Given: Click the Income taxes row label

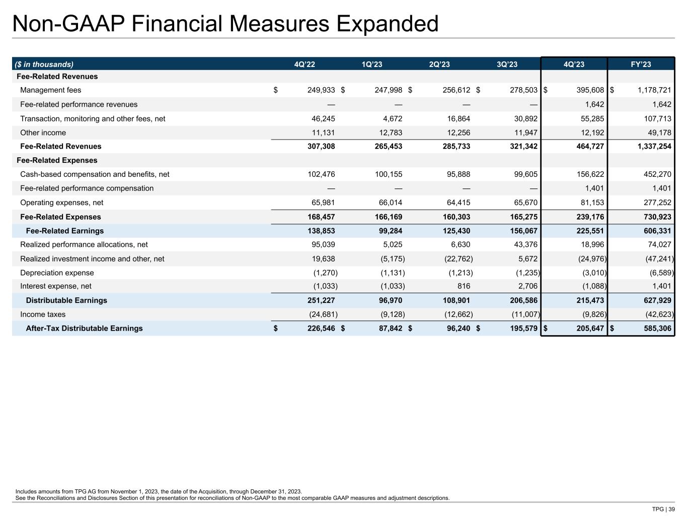Looking at the screenshot, I should 43,314.
